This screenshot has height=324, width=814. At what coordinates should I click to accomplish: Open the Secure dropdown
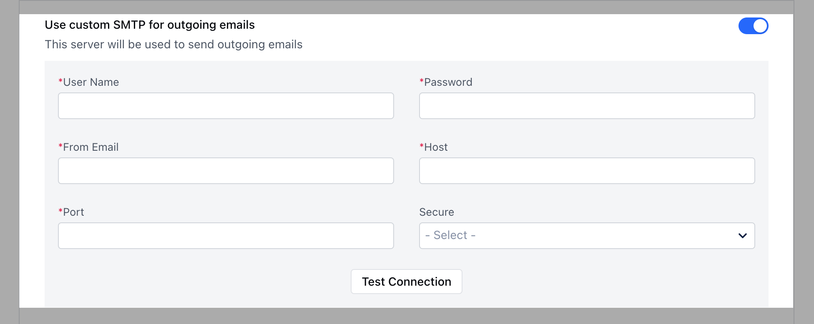coord(587,235)
